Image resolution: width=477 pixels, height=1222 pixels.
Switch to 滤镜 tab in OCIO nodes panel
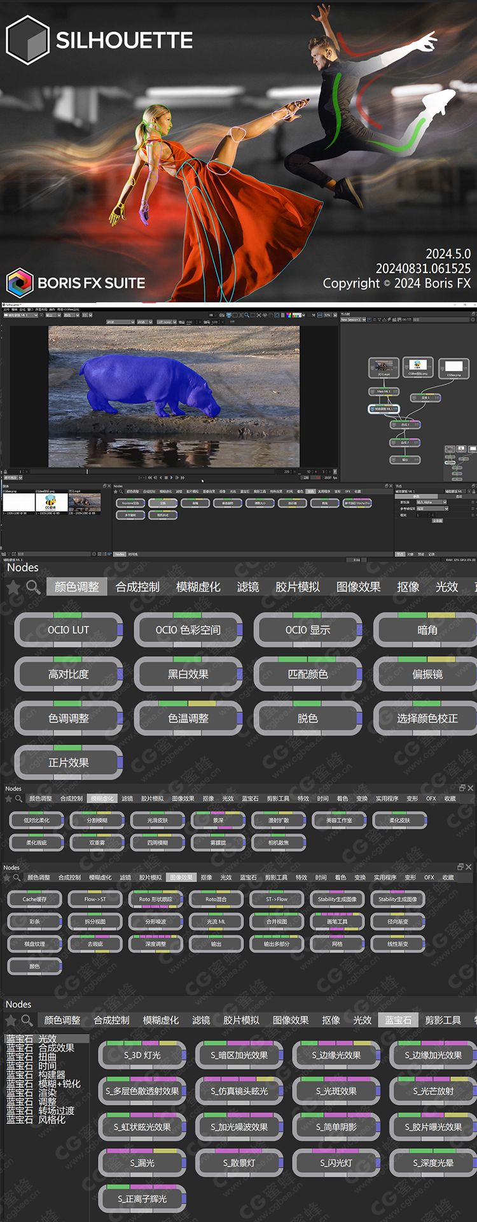247,587
